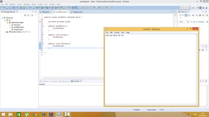Open the New file dropdown arrow

pyautogui.click(x=5, y=8)
